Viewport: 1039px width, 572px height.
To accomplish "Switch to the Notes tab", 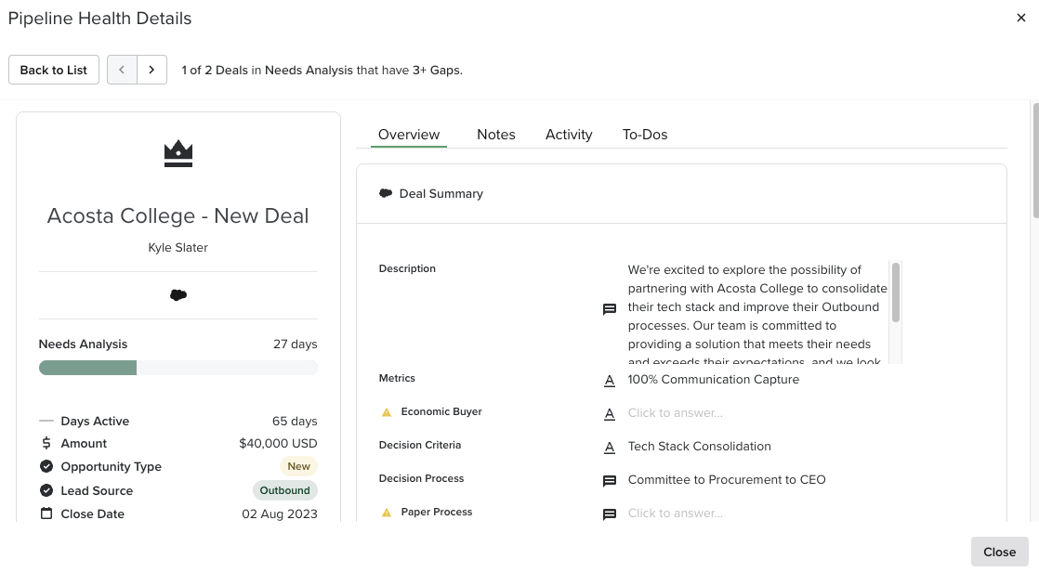I will (495, 135).
